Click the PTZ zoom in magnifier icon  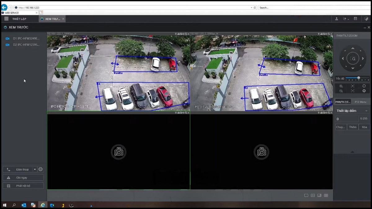(341, 86)
